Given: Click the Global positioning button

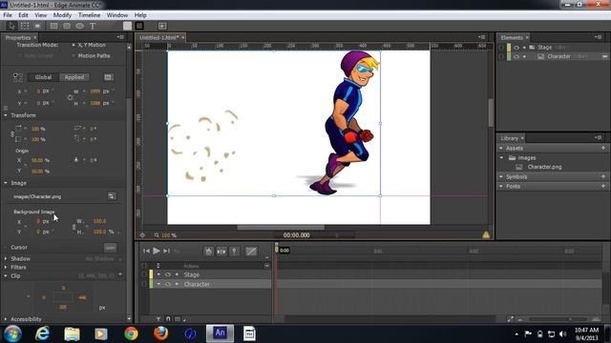Looking at the screenshot, I should (43, 77).
